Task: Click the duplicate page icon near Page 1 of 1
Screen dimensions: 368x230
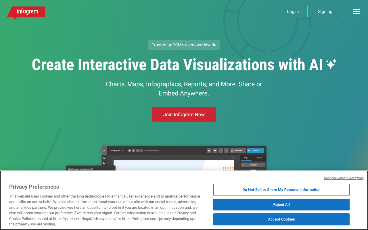Action: pos(233,158)
